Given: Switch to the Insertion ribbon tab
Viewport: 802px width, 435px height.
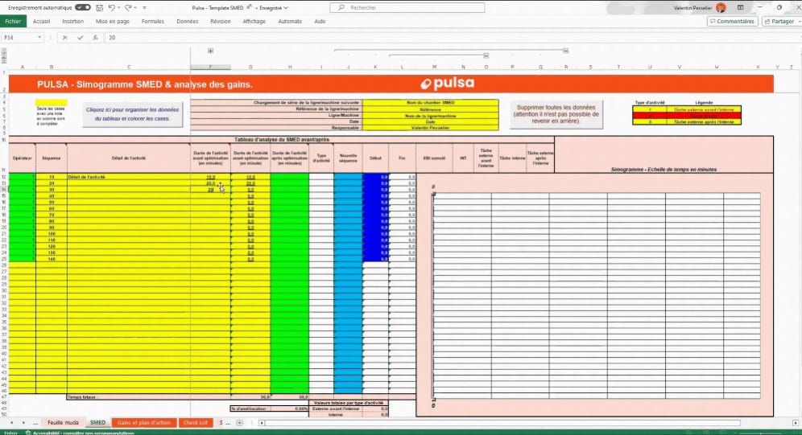Looking at the screenshot, I should click(x=72, y=22).
